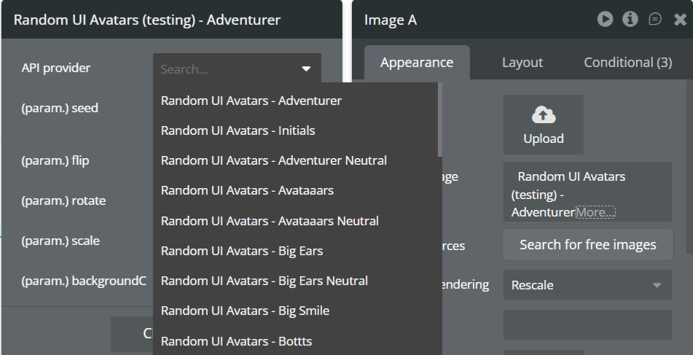Viewport: 693px width, 355px height.
Task: Select Random UI Avatars - Big Ears
Action: pyautogui.click(x=242, y=251)
